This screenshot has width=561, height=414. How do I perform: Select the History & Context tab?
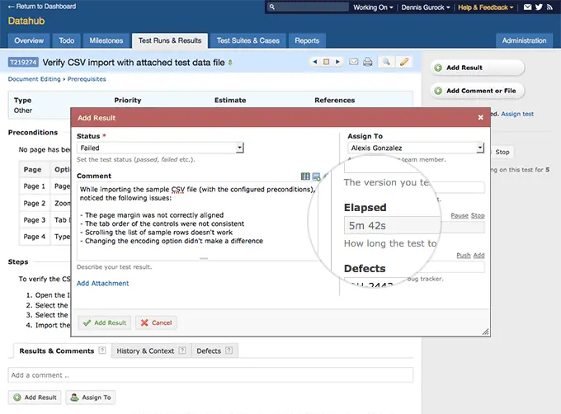(x=145, y=350)
